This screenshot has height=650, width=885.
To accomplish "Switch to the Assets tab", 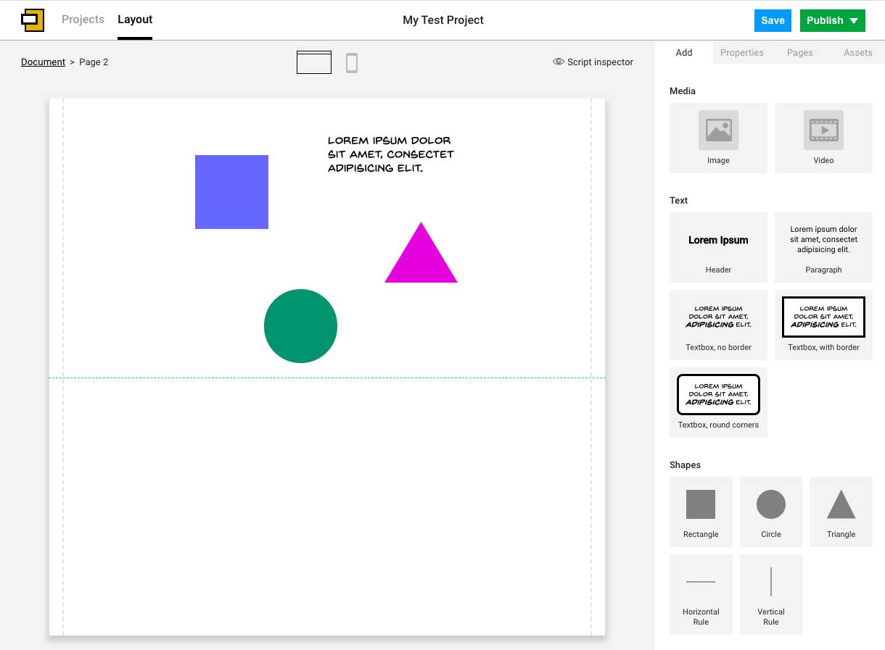I will coord(857,52).
